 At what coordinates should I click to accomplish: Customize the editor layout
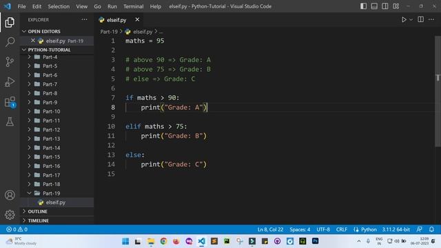396,6
